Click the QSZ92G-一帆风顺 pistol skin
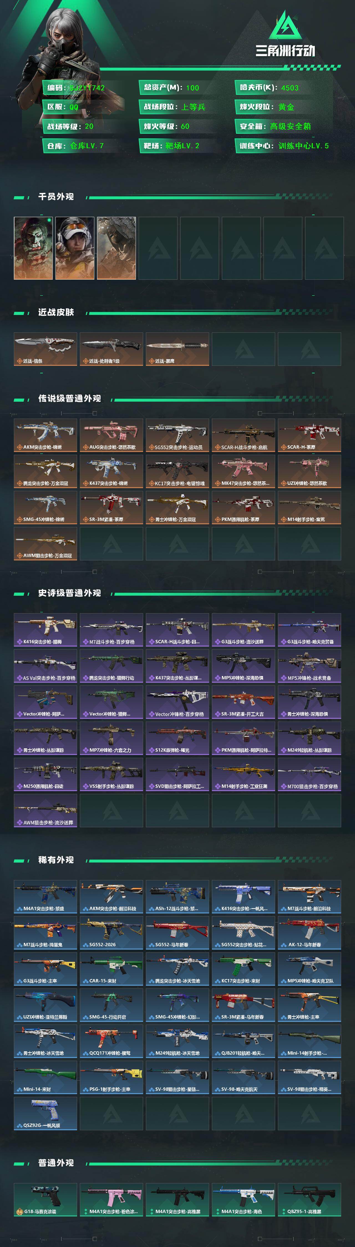355x1247 pixels. click(x=45, y=1113)
